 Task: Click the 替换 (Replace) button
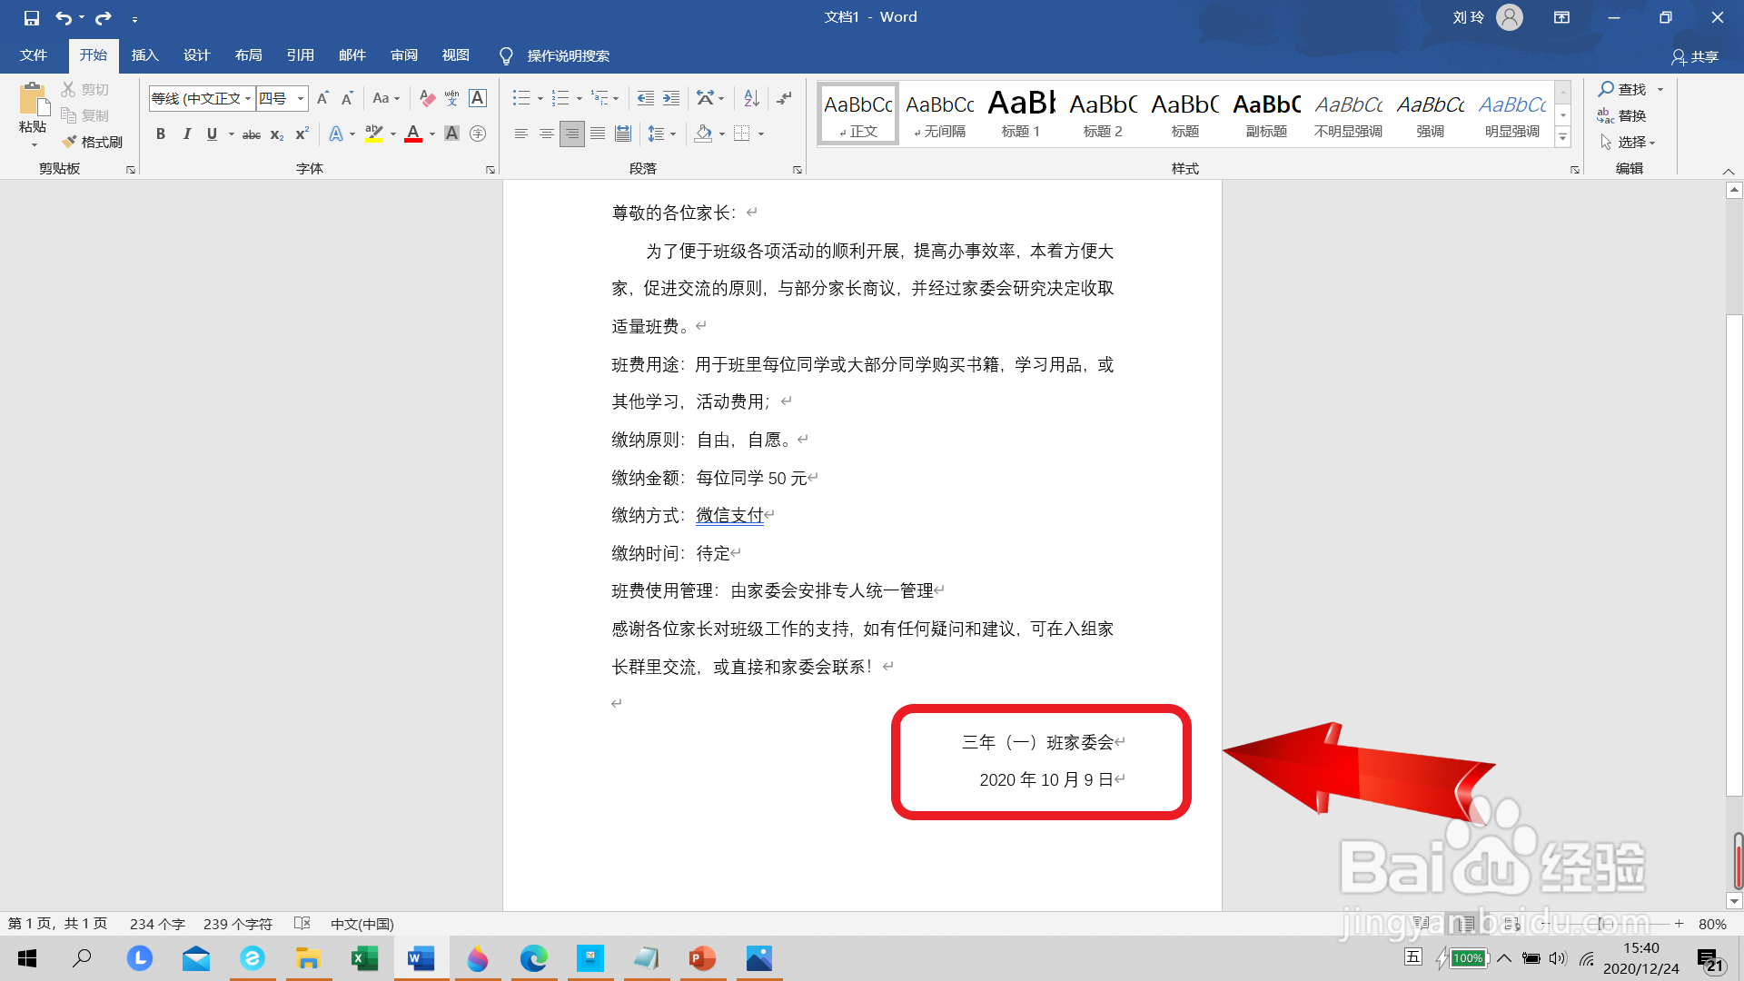tap(1622, 115)
